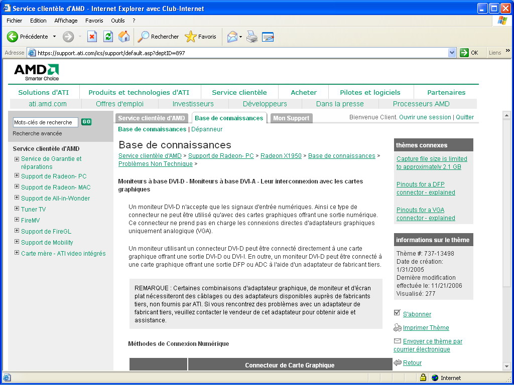Click the Retour back arrow icon

pos(398,362)
